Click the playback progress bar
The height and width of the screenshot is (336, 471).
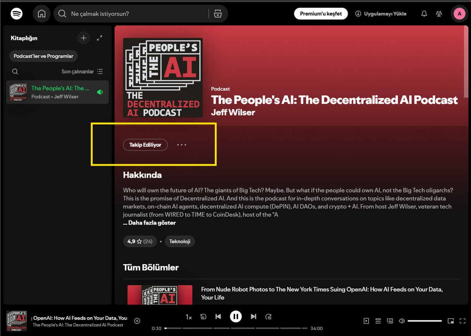click(x=236, y=328)
